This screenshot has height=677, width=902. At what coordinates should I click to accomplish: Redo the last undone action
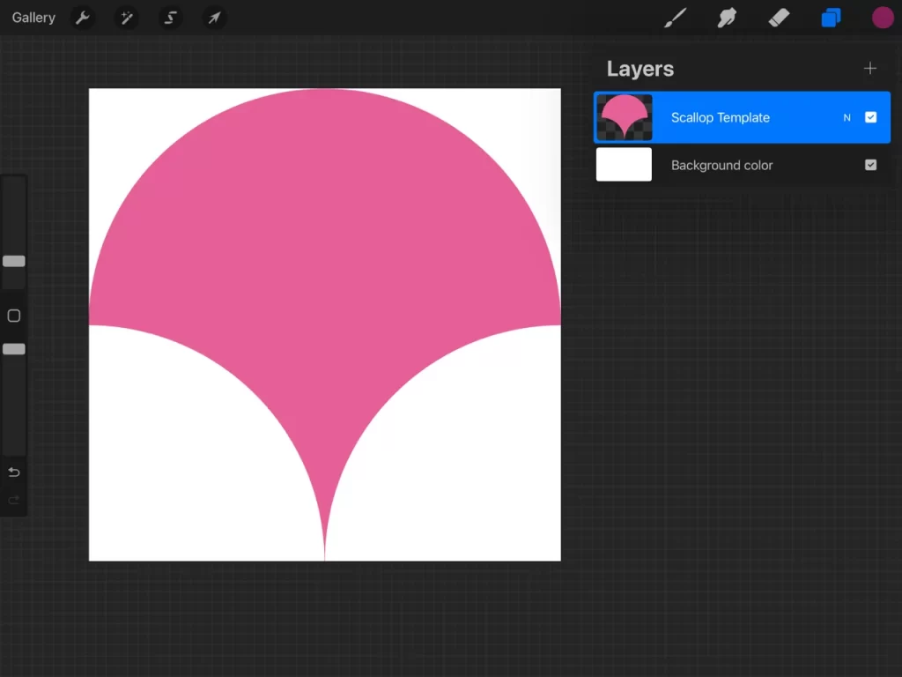pyautogui.click(x=14, y=500)
